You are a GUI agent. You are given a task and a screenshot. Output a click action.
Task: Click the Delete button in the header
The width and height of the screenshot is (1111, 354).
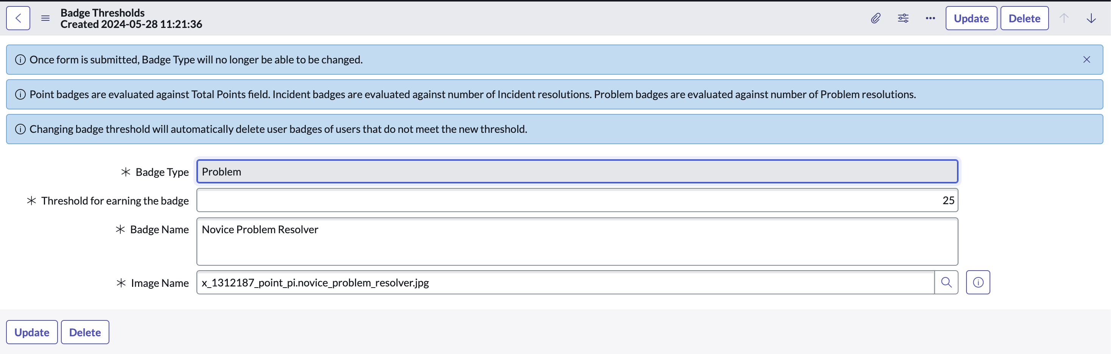click(1024, 18)
